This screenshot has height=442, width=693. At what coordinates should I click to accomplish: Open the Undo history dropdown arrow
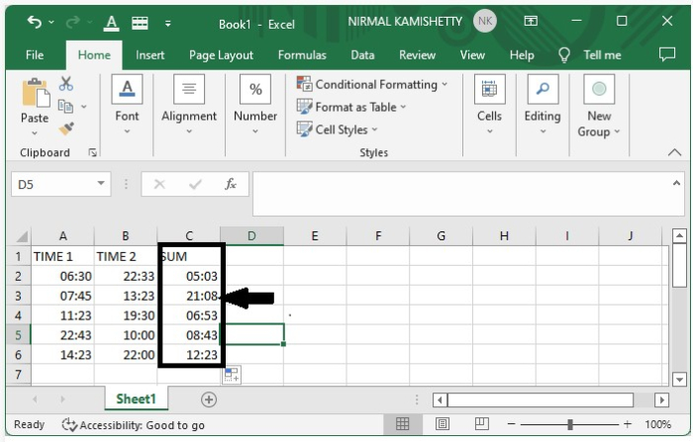click(51, 22)
